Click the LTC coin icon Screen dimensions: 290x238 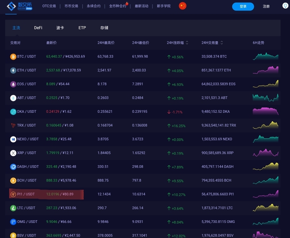13,208
